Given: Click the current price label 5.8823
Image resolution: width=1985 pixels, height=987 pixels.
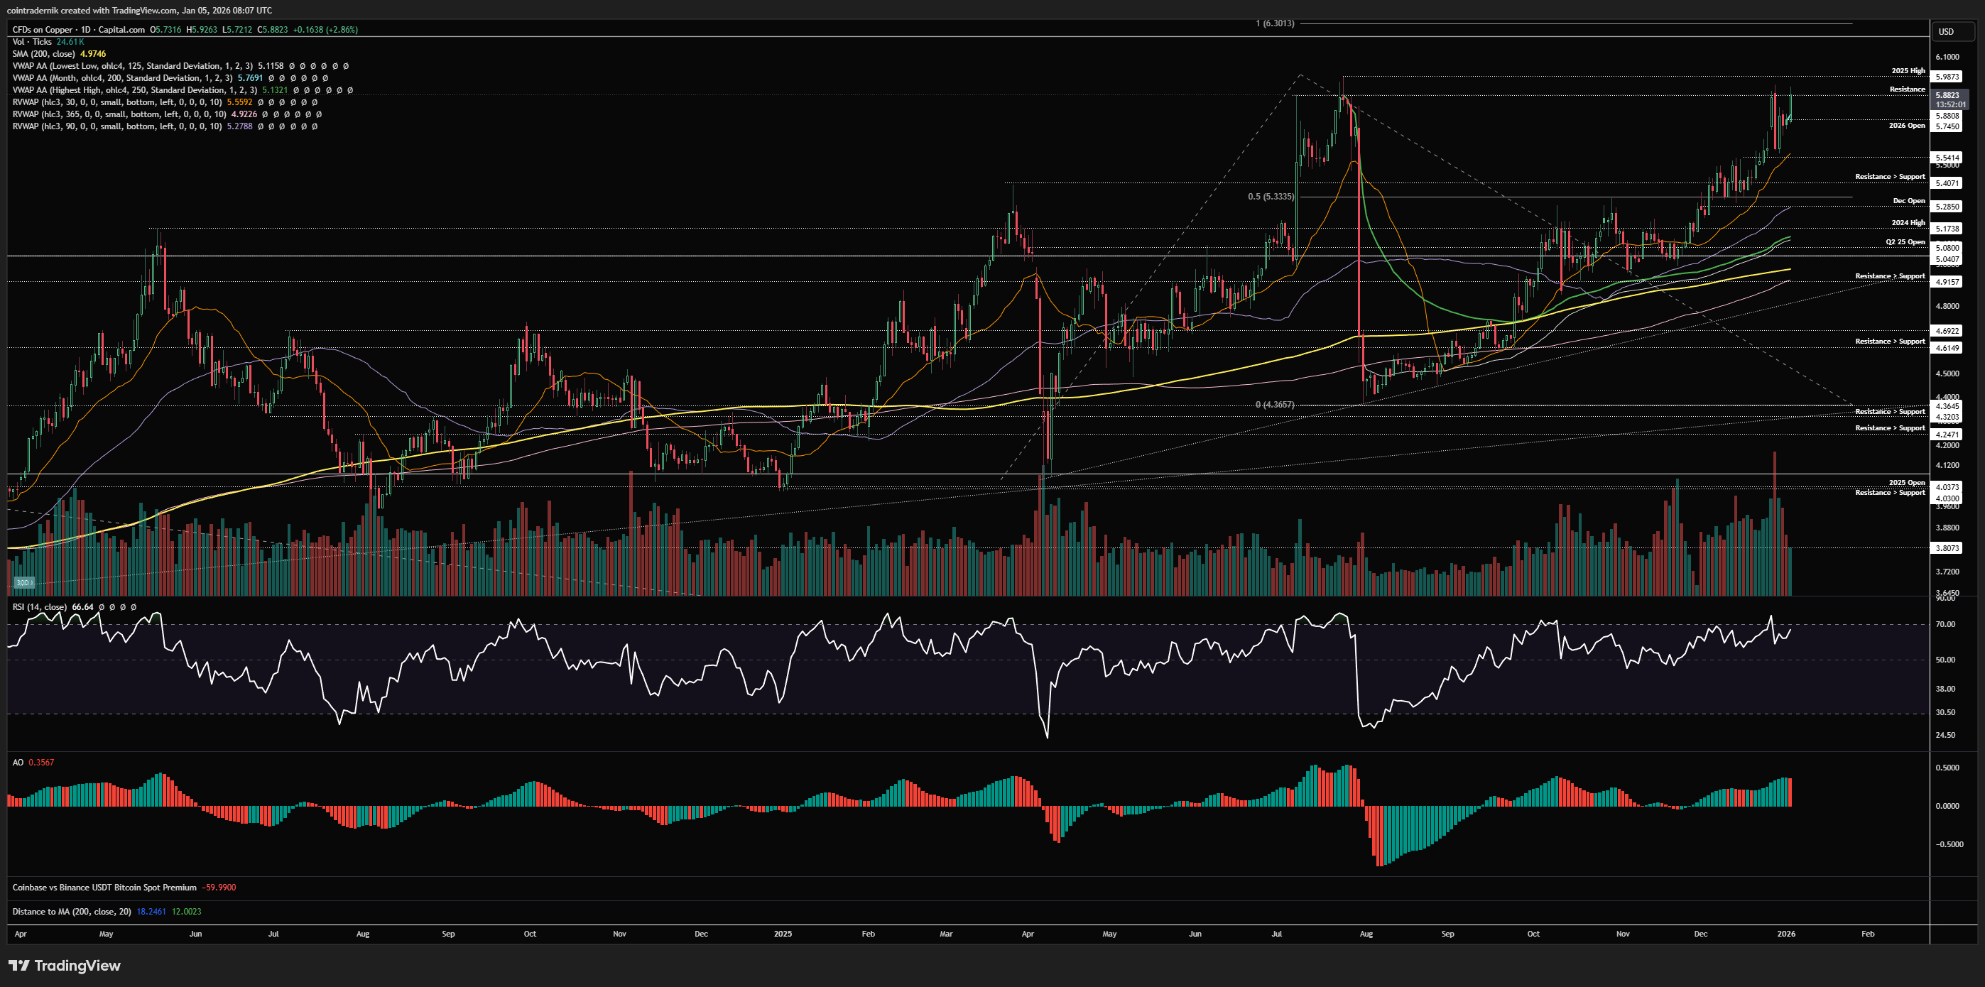Looking at the screenshot, I should tap(1947, 96).
